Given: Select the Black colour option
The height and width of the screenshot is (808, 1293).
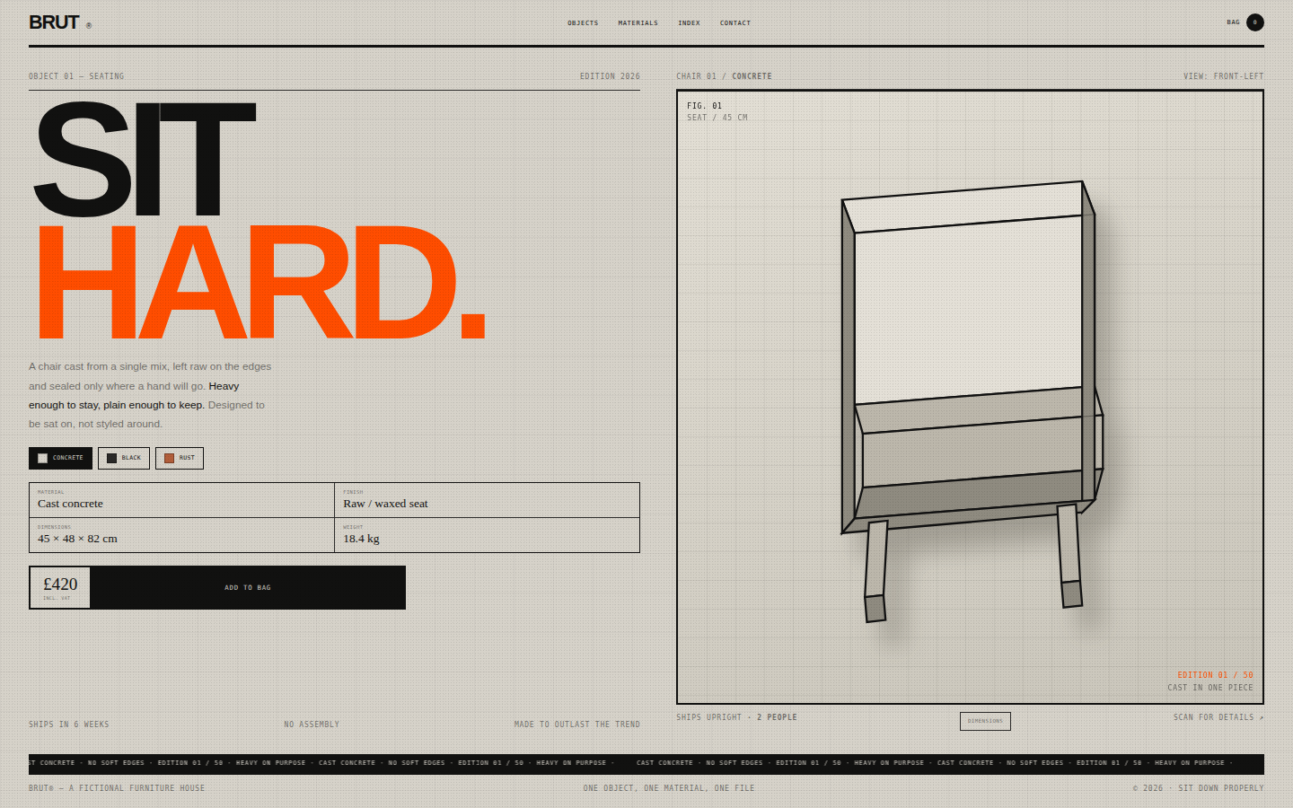Looking at the screenshot, I should point(124,458).
